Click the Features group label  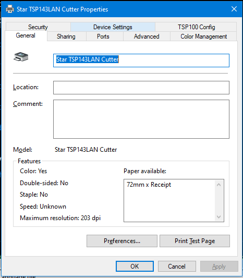point(29,161)
